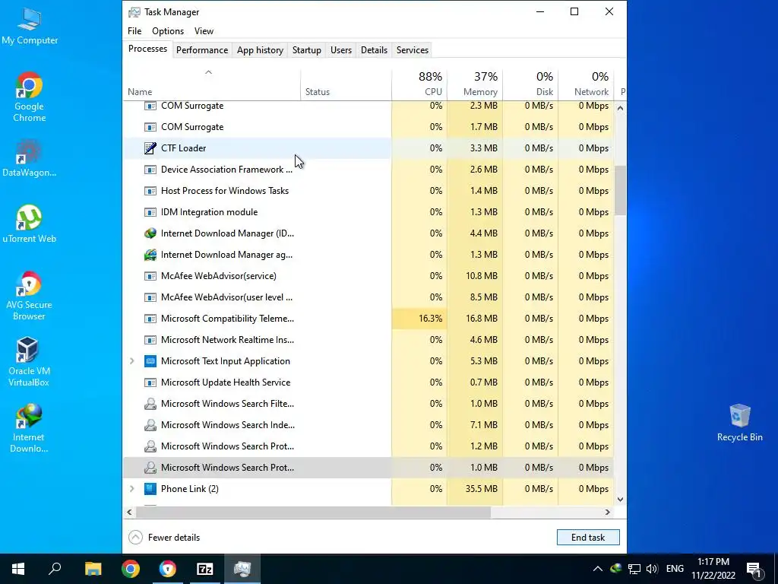Open uTorrent Web desktop shortcut
778x584 pixels.
30,224
